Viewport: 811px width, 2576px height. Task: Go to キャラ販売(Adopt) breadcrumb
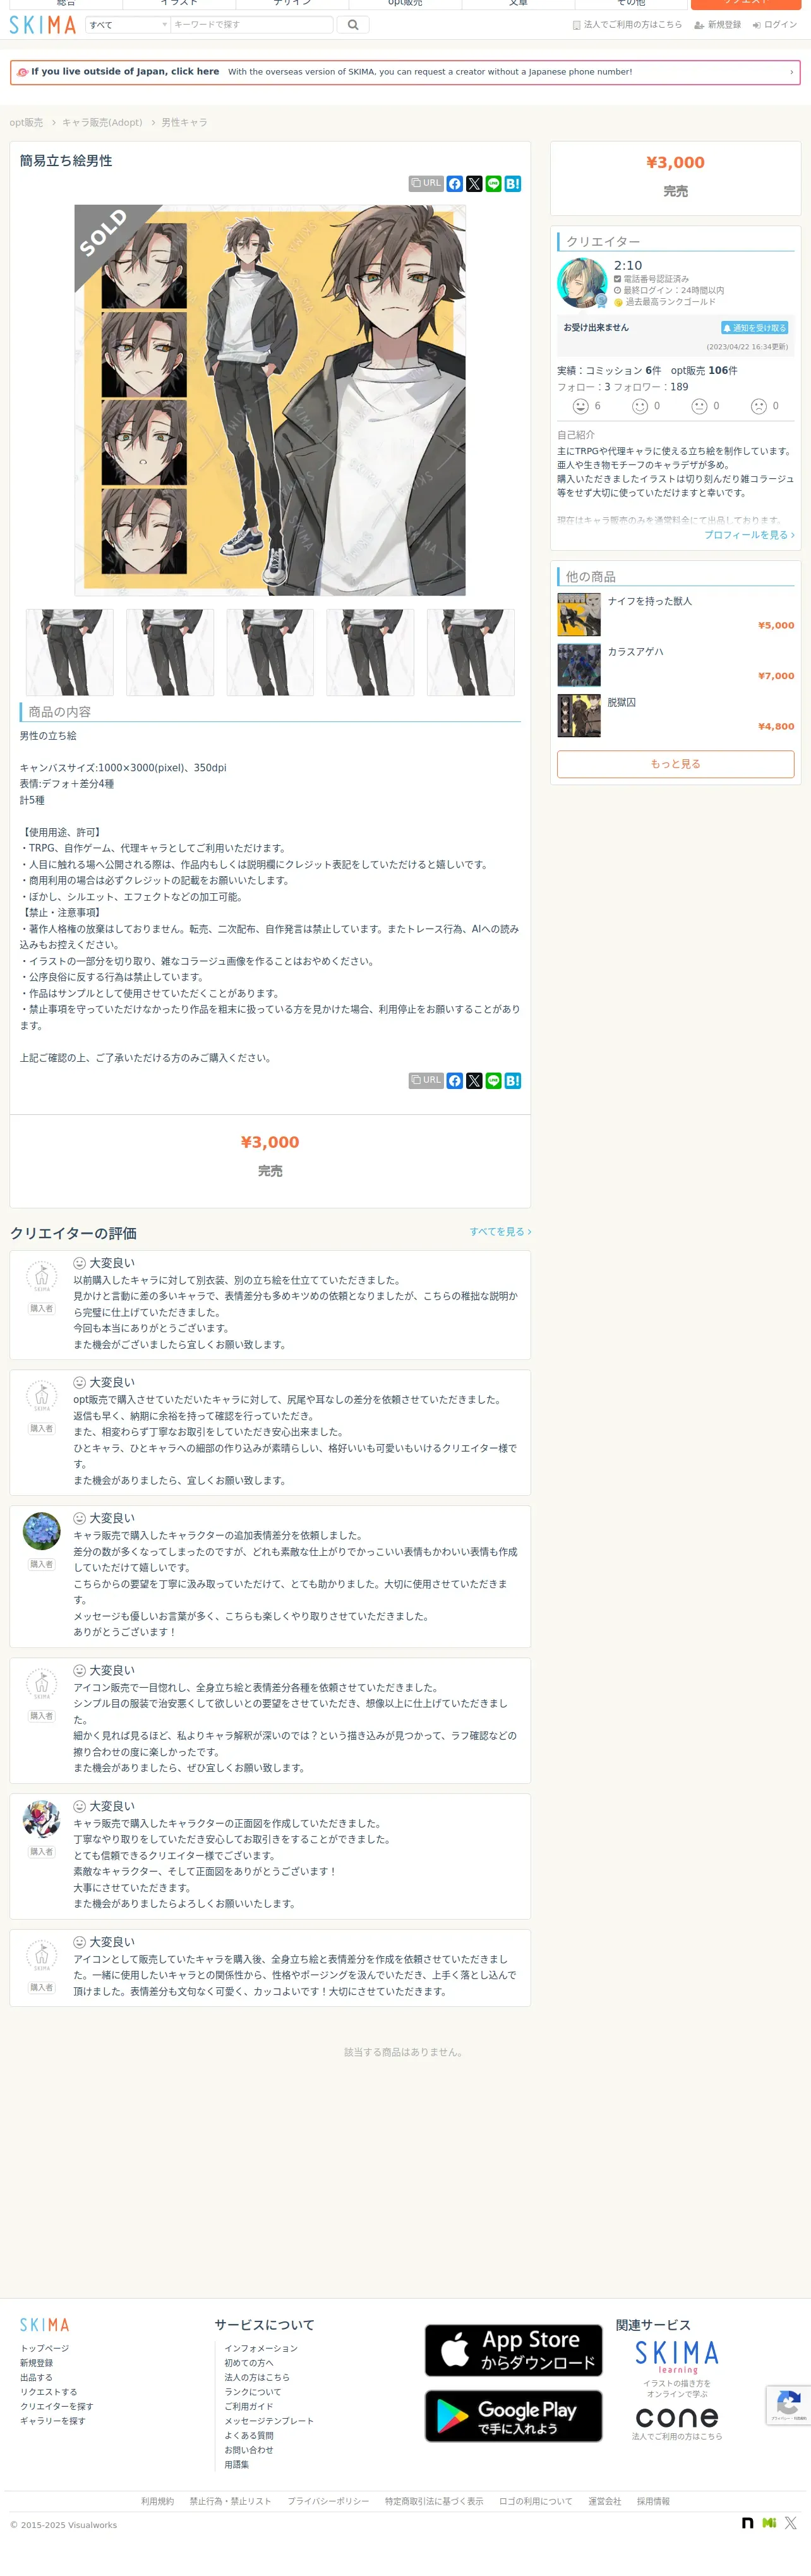[x=102, y=122]
